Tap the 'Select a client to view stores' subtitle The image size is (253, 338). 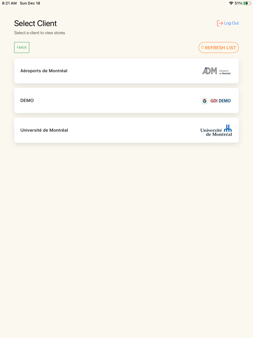(x=40, y=33)
